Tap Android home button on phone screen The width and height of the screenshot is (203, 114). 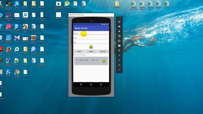[91, 85]
